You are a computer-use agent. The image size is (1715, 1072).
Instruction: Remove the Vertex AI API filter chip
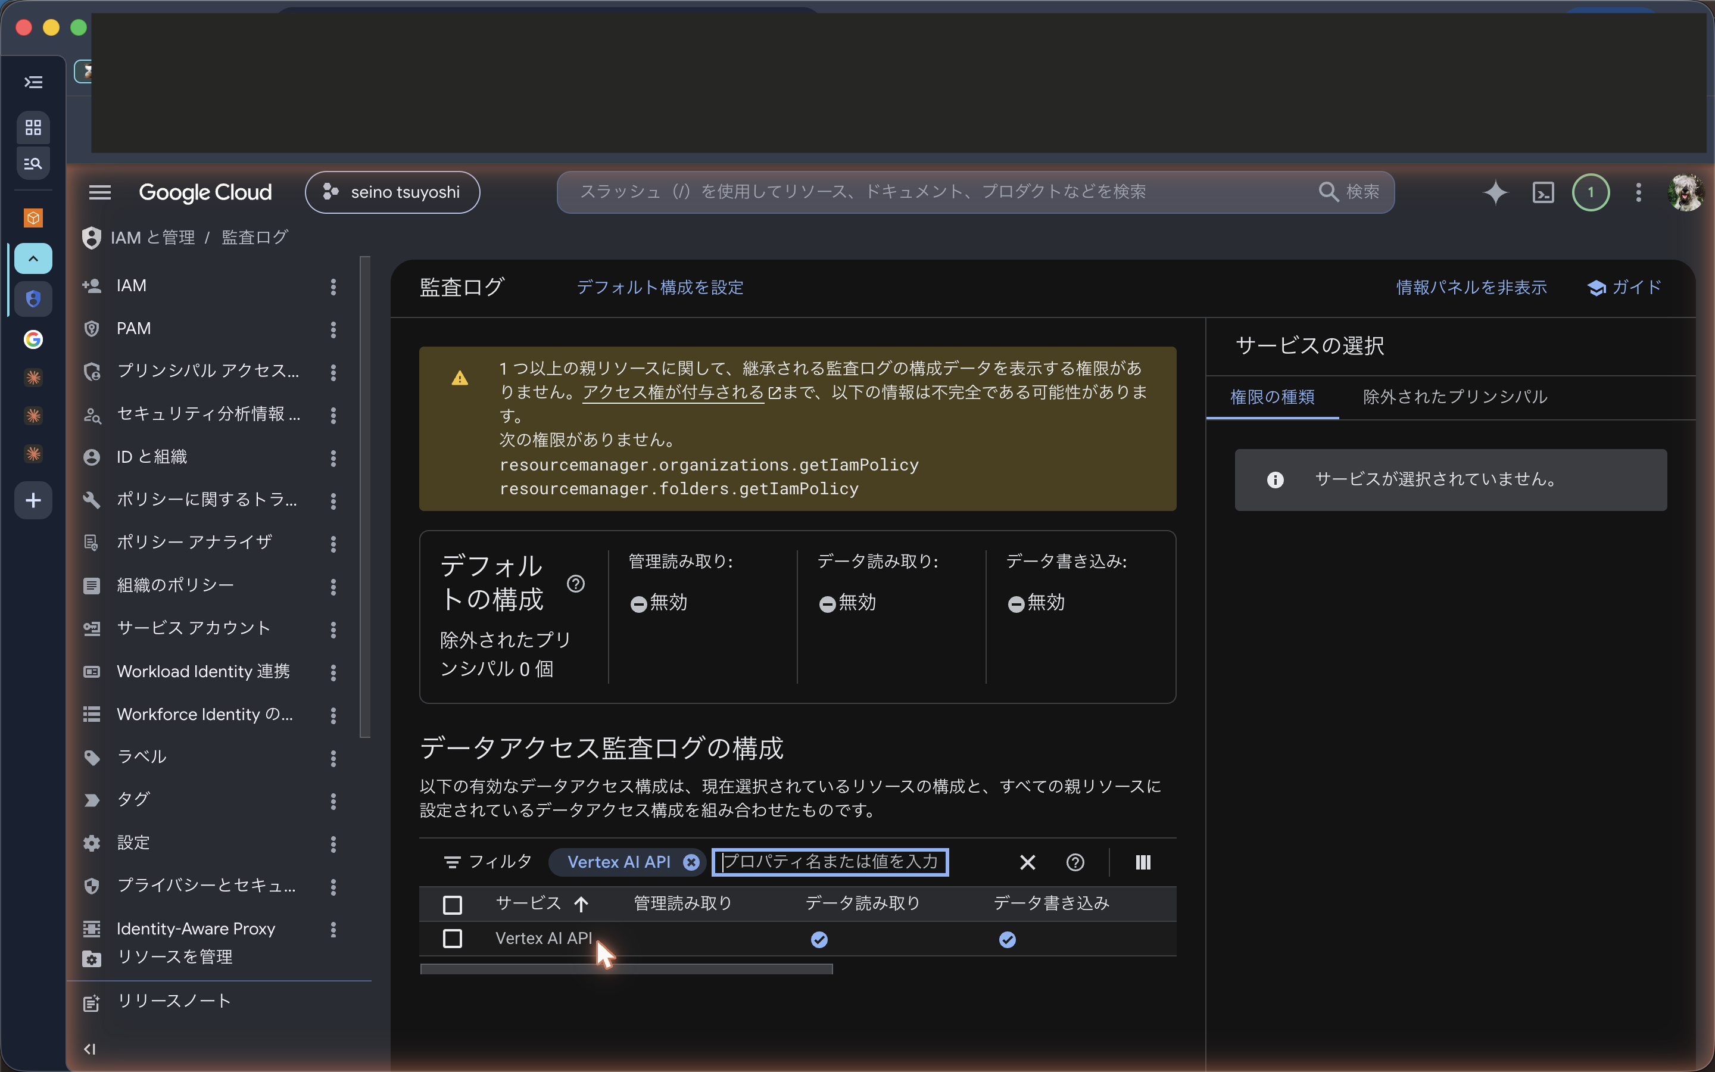[691, 862]
